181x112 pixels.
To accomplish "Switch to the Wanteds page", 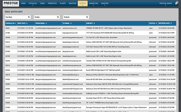I will coord(72,3).
